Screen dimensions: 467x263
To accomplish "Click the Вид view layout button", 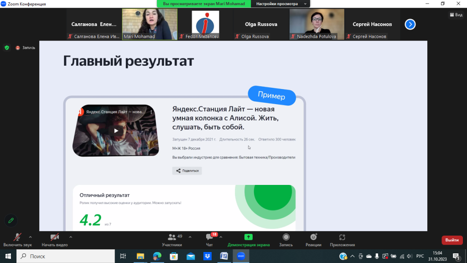I will click(x=456, y=15).
